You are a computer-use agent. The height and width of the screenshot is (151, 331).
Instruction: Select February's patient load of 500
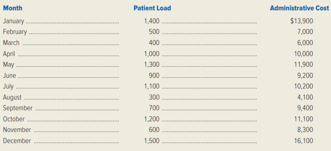pyautogui.click(x=154, y=32)
